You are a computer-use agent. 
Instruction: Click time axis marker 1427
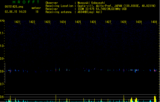click(x=108, y=22)
